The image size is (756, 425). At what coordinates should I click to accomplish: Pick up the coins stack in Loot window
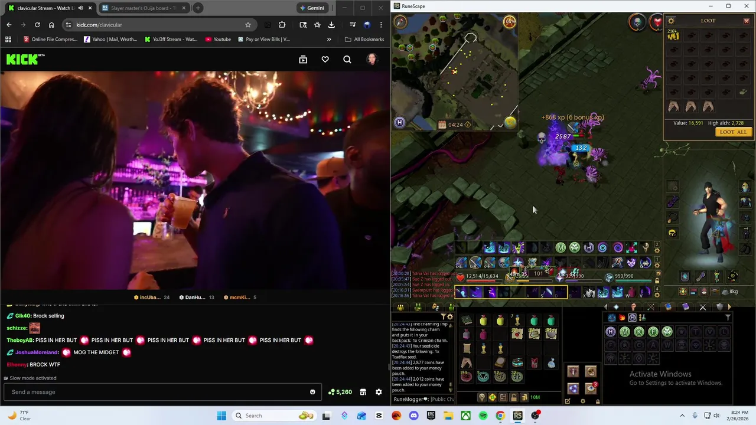click(x=673, y=35)
